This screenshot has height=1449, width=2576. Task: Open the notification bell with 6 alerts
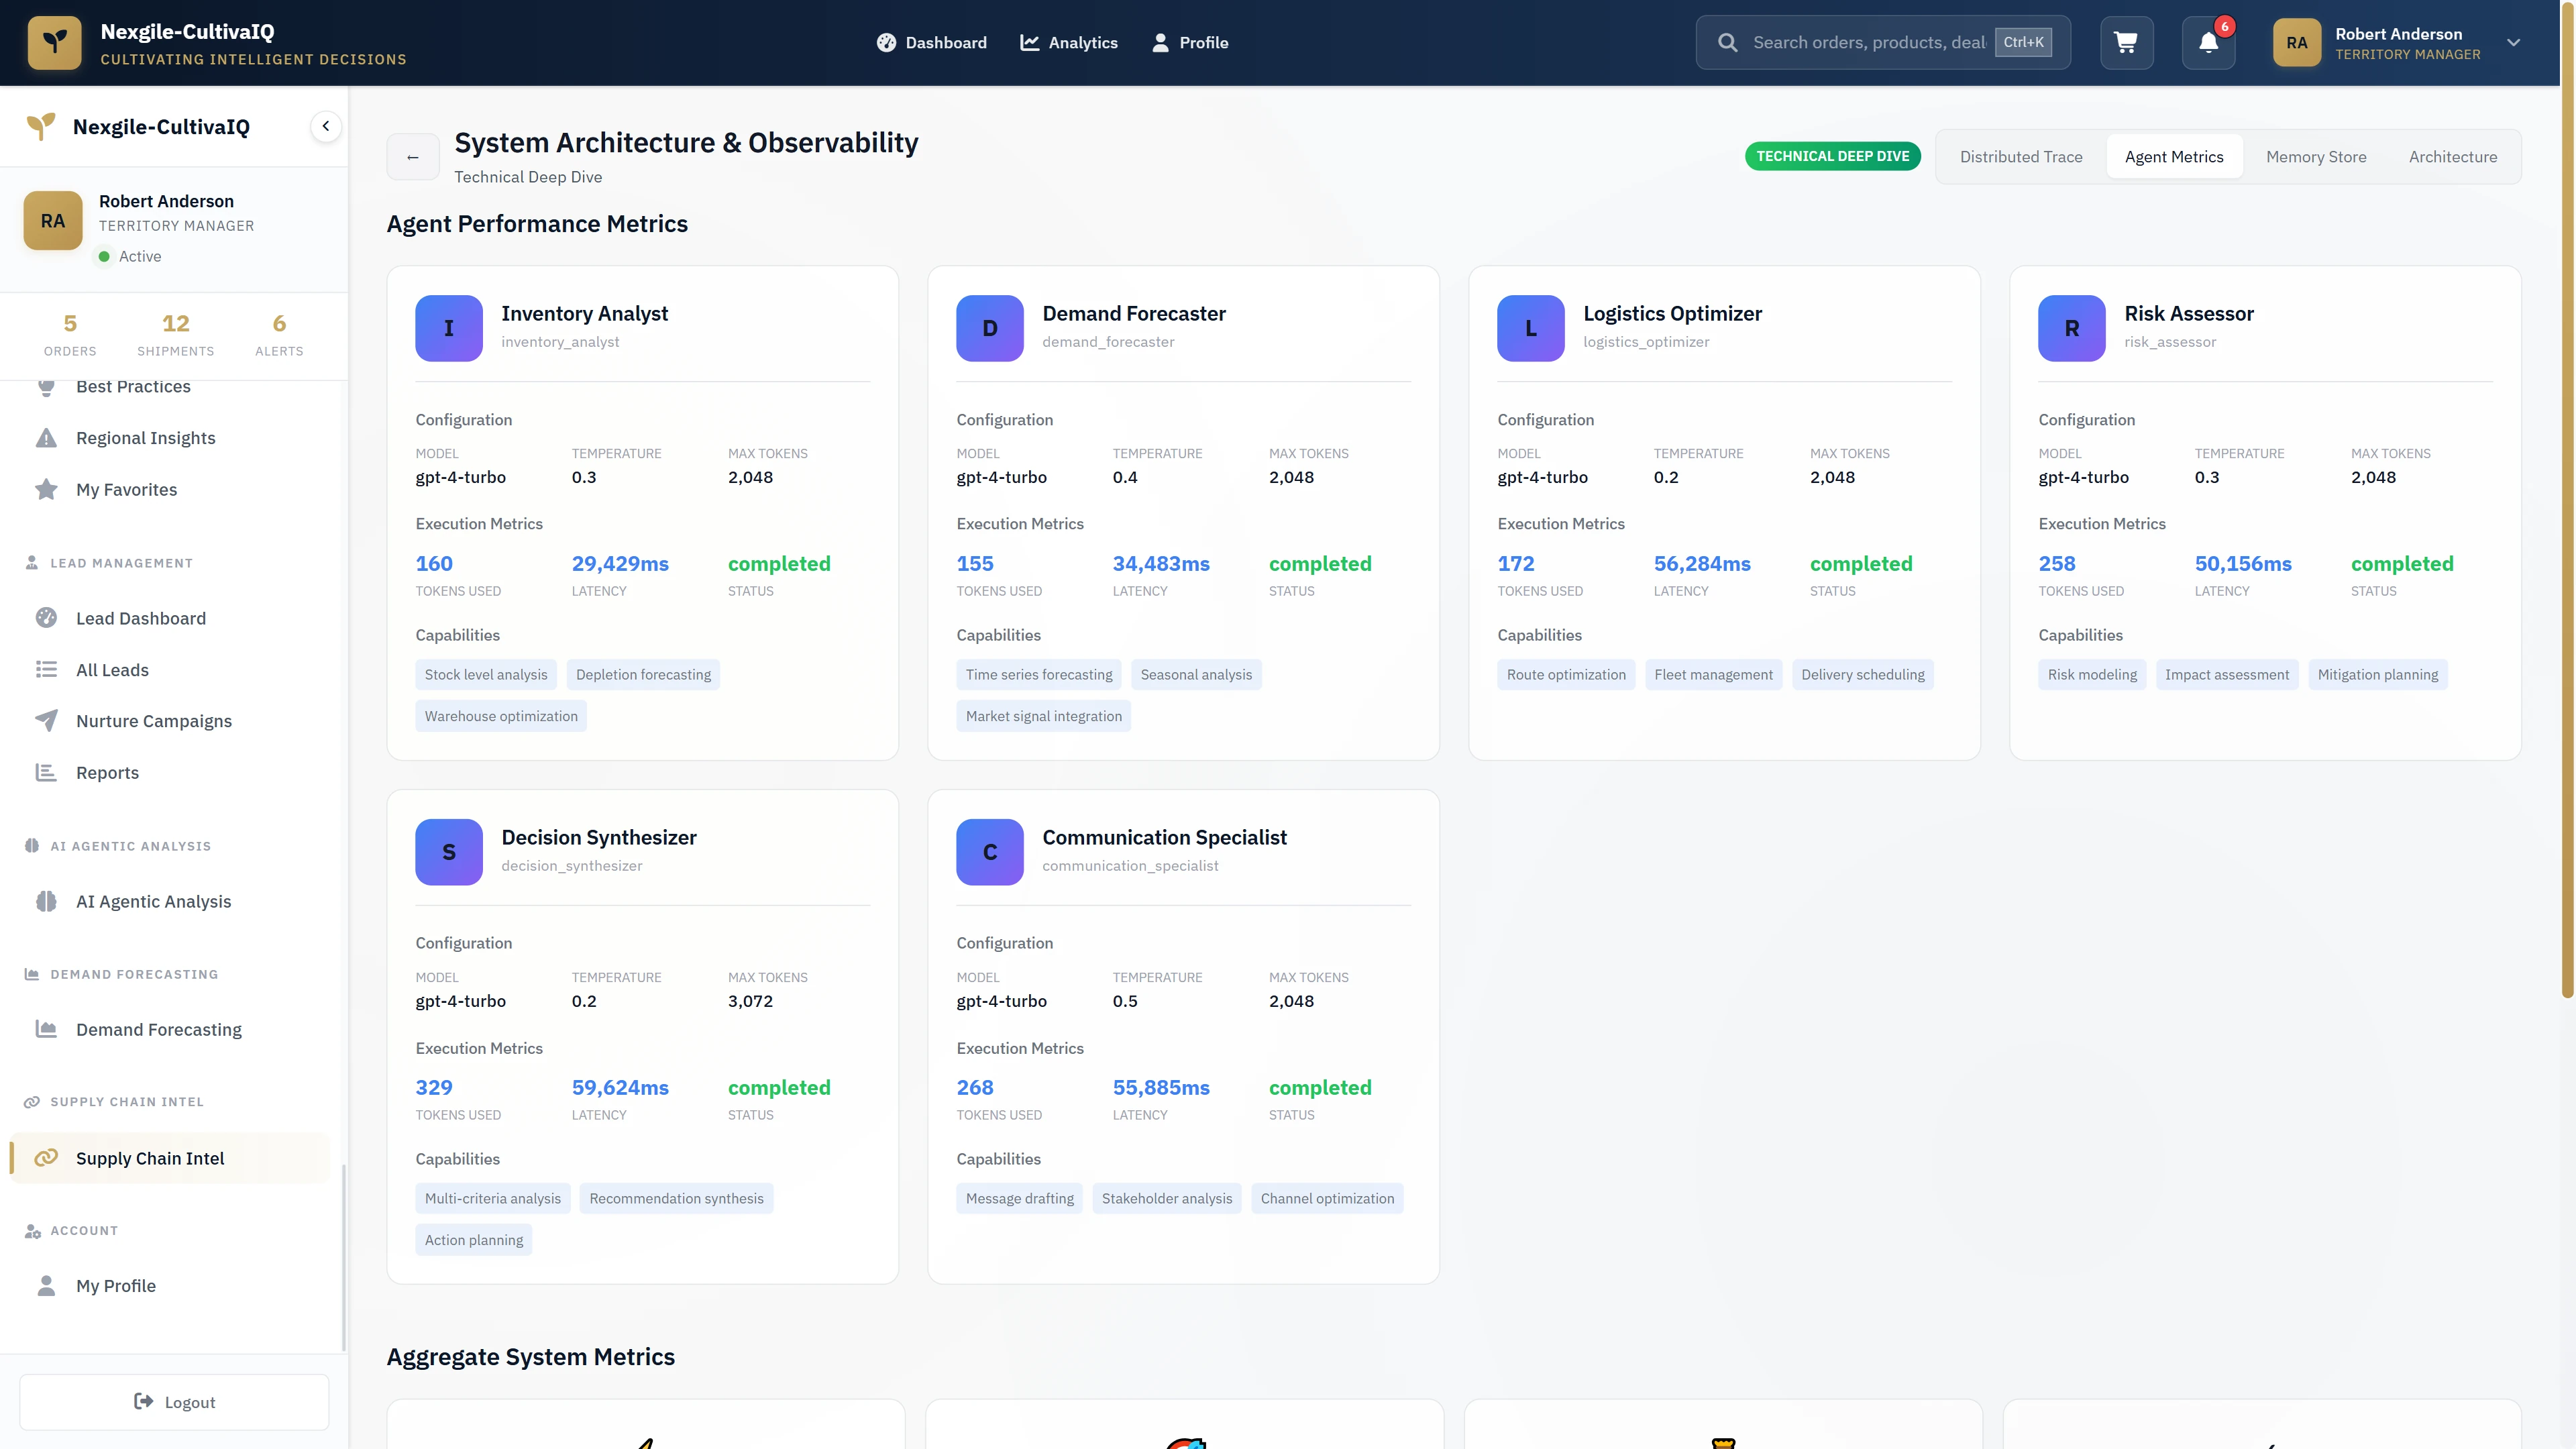click(x=2207, y=42)
